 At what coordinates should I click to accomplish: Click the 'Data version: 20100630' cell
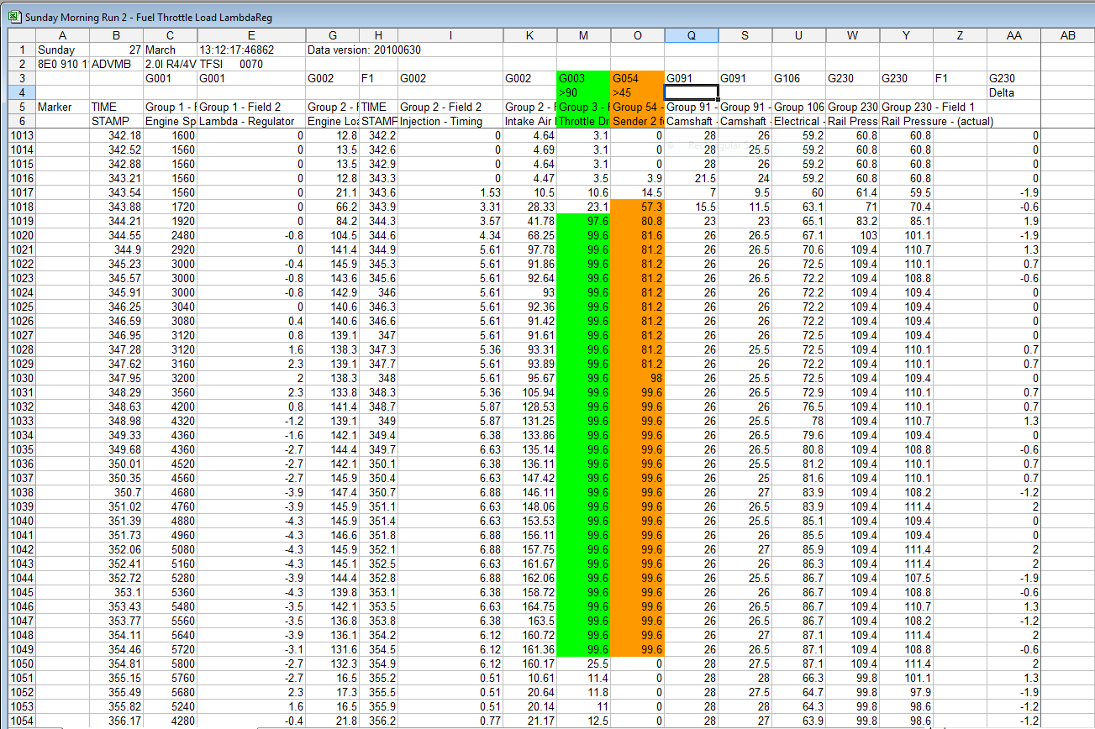click(364, 50)
